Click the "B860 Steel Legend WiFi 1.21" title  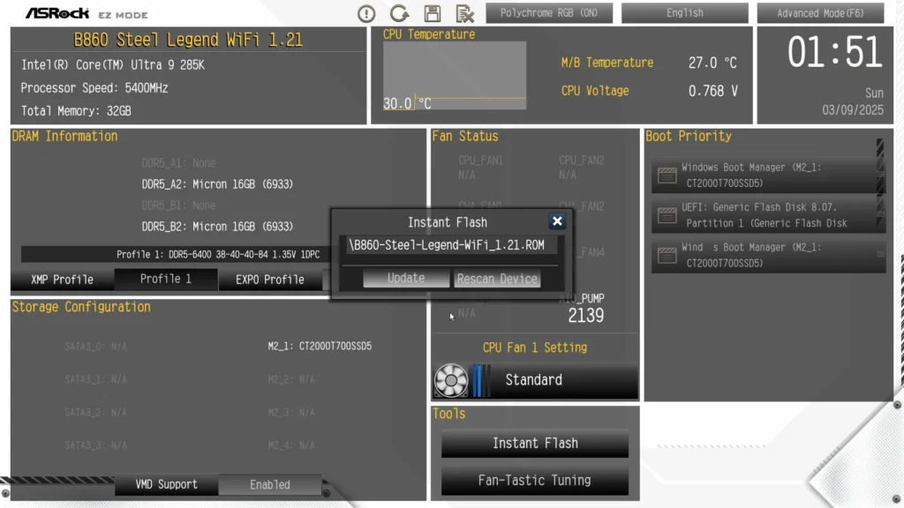(x=188, y=40)
